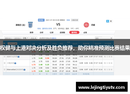Select the 胜平负 tab

[x=74, y=32]
